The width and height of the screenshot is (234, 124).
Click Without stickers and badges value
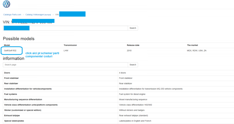click(x=132, y=110)
